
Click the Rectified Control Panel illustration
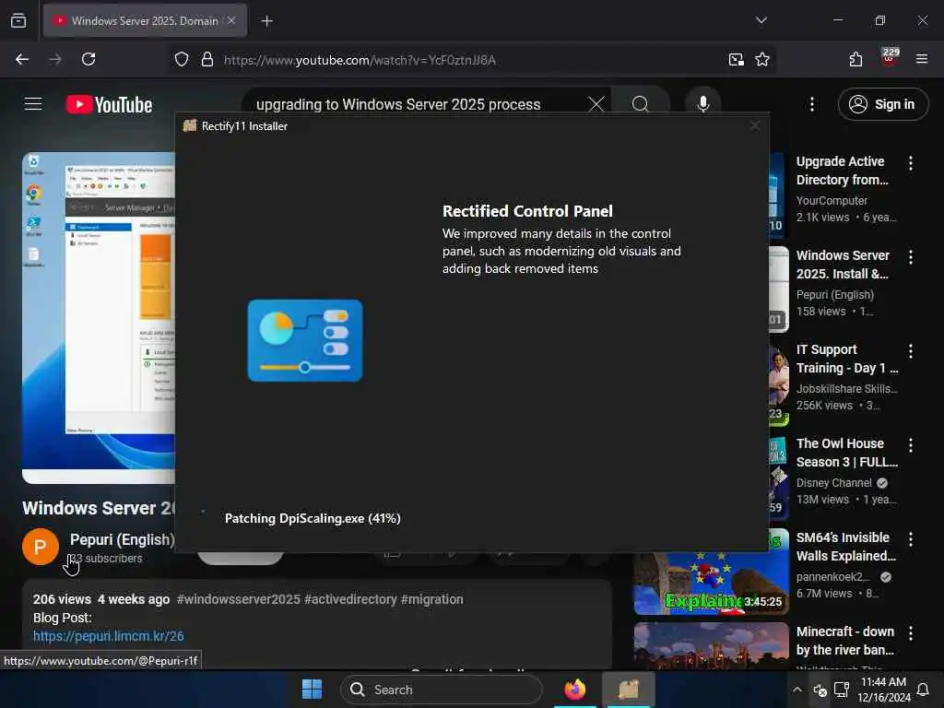tap(305, 340)
